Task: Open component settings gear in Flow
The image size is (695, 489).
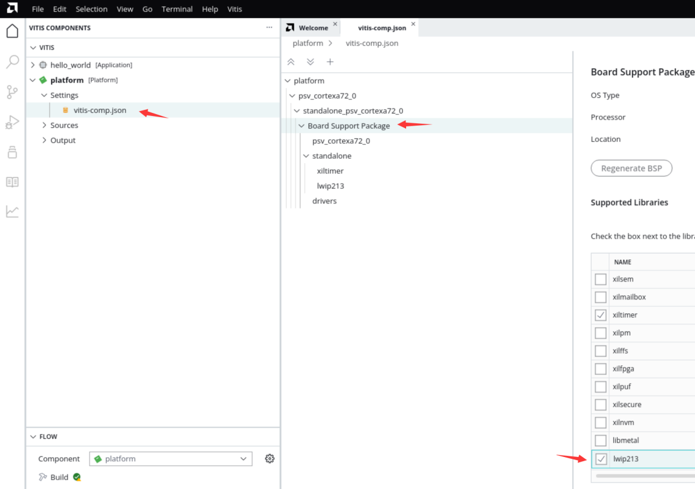Action: (270, 458)
